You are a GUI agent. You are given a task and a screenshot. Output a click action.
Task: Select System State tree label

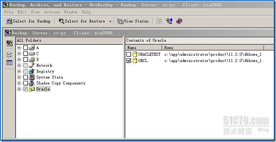point(50,77)
